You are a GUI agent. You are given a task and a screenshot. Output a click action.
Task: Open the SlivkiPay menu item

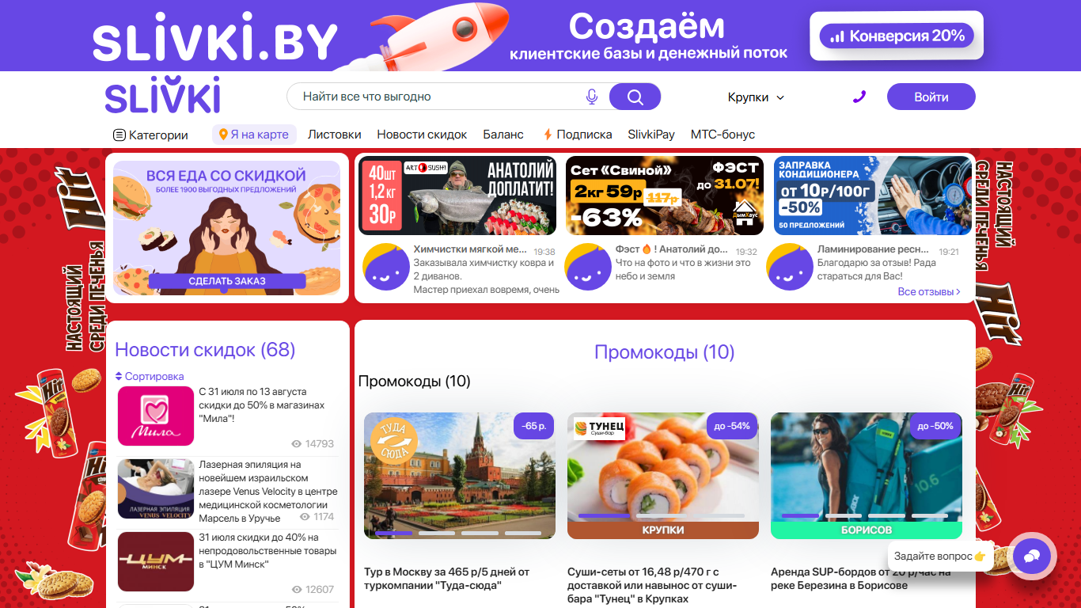pyautogui.click(x=651, y=135)
